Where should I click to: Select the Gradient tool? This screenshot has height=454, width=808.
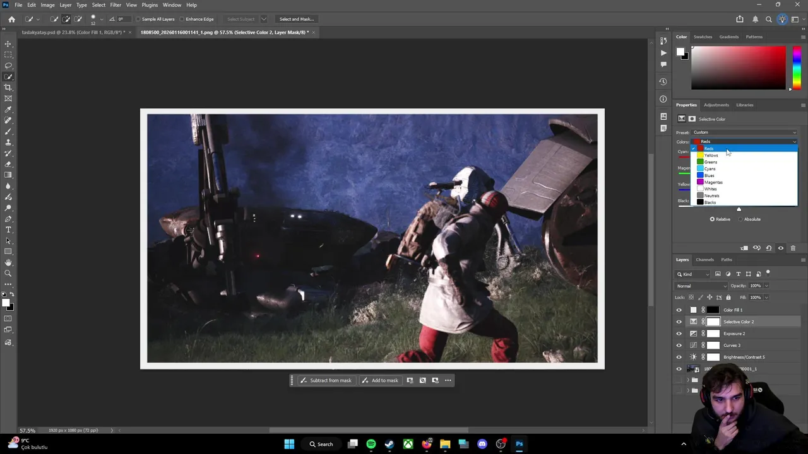(x=8, y=175)
